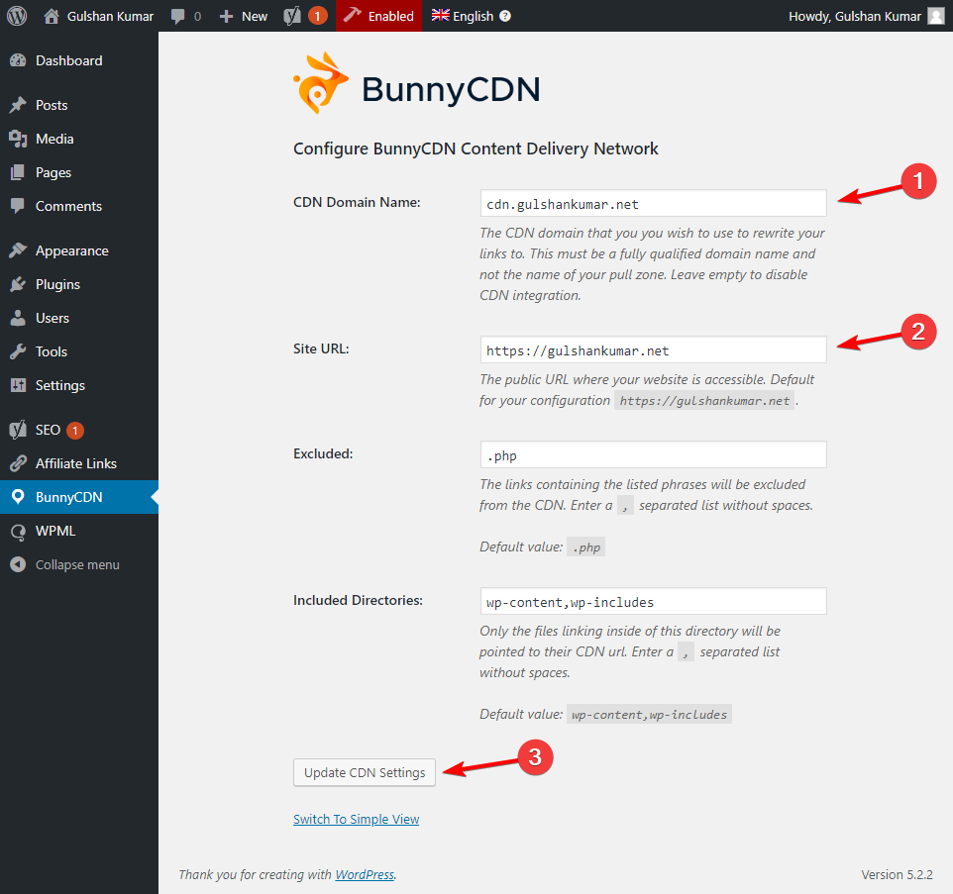Click the Users person icon

tap(18, 318)
